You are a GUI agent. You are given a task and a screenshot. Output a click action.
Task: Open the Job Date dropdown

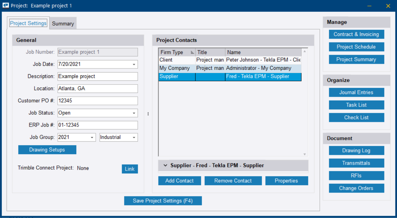pos(135,64)
